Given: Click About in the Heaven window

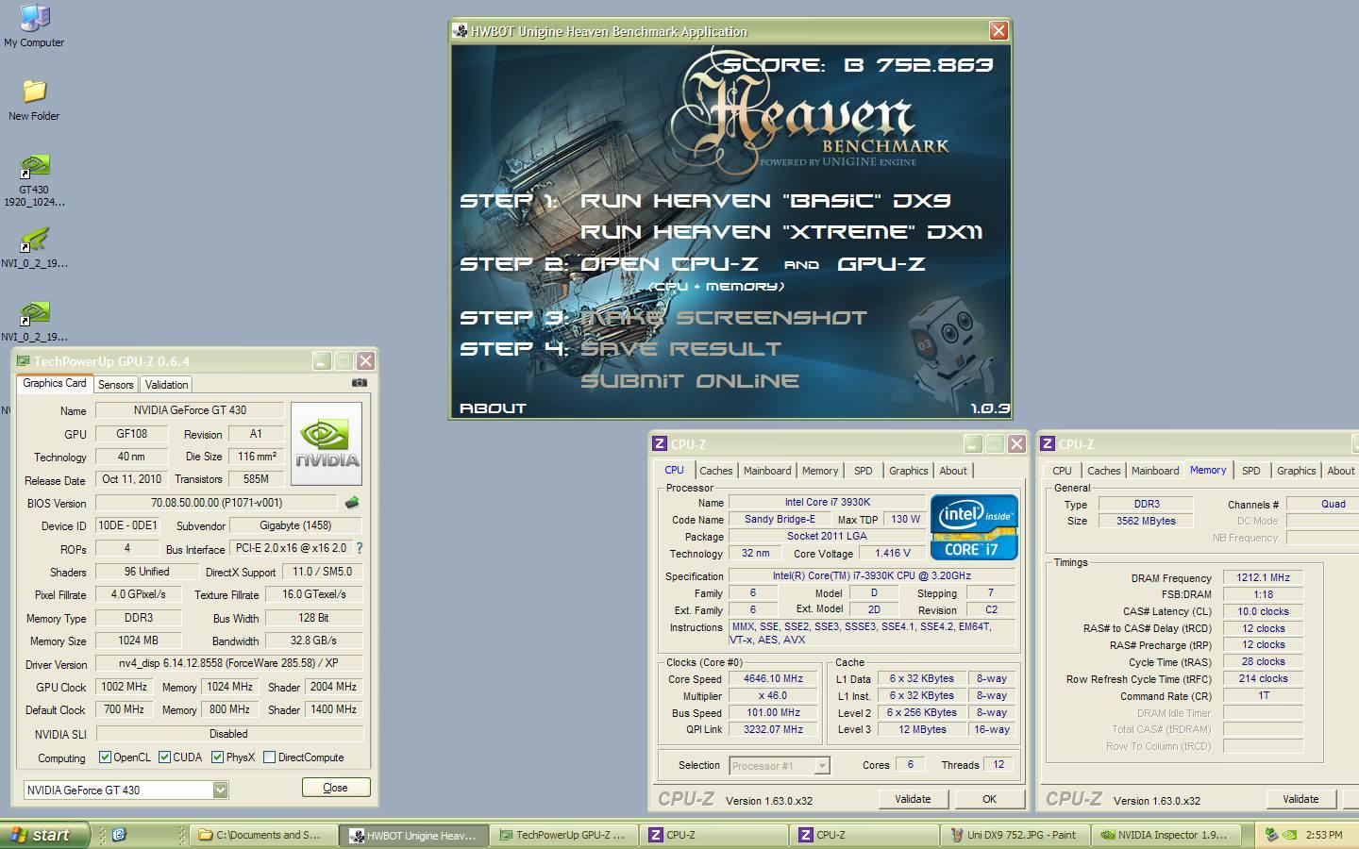Looking at the screenshot, I should point(493,408).
